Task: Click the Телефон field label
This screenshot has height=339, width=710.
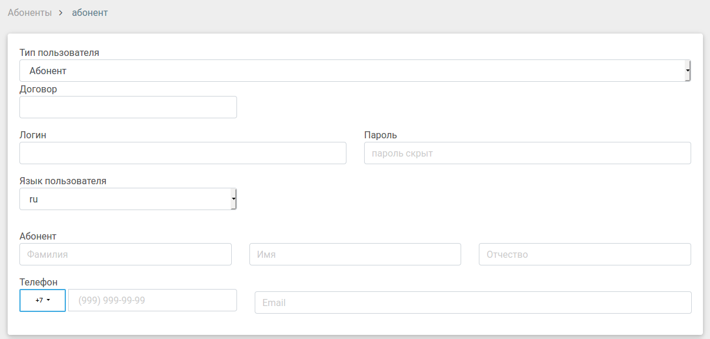Action: coord(39,282)
